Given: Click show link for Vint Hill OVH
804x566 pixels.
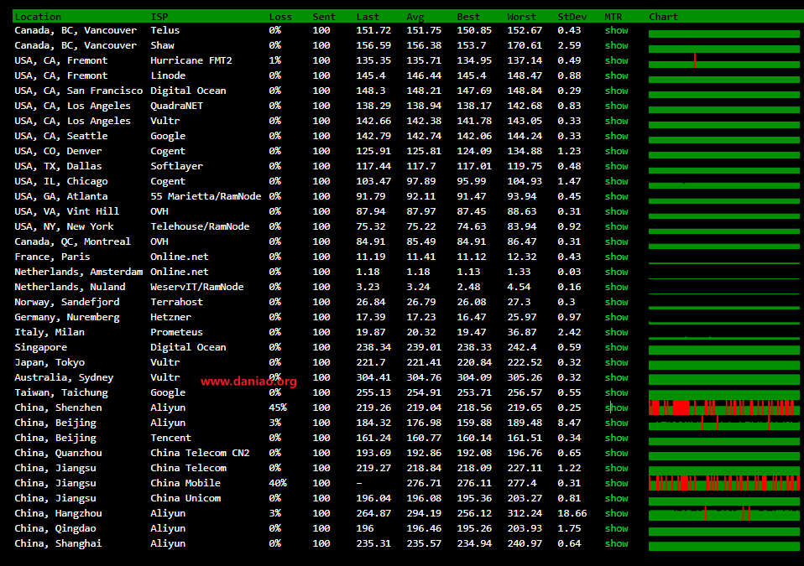Looking at the screenshot, I should tap(616, 211).
